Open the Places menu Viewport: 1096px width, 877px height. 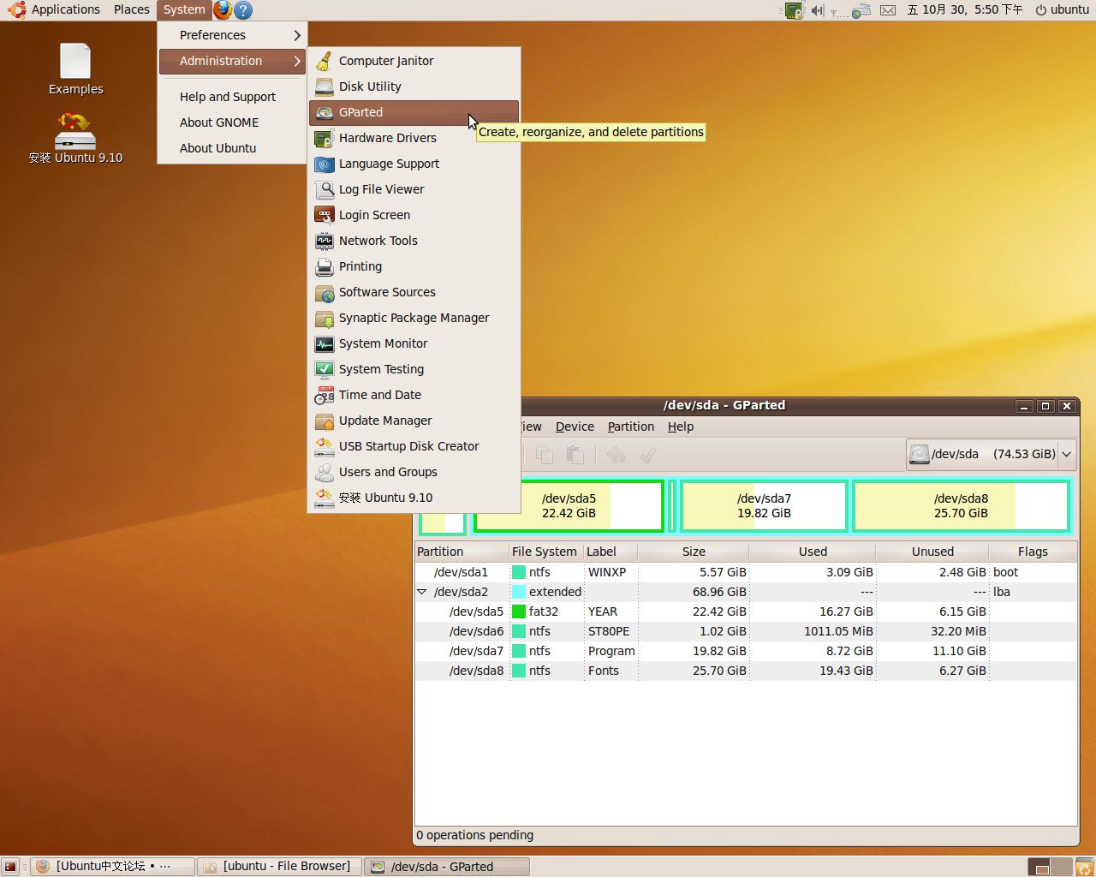click(x=131, y=9)
